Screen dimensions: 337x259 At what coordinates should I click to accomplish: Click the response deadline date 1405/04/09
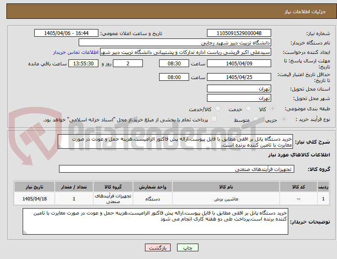click(239, 63)
